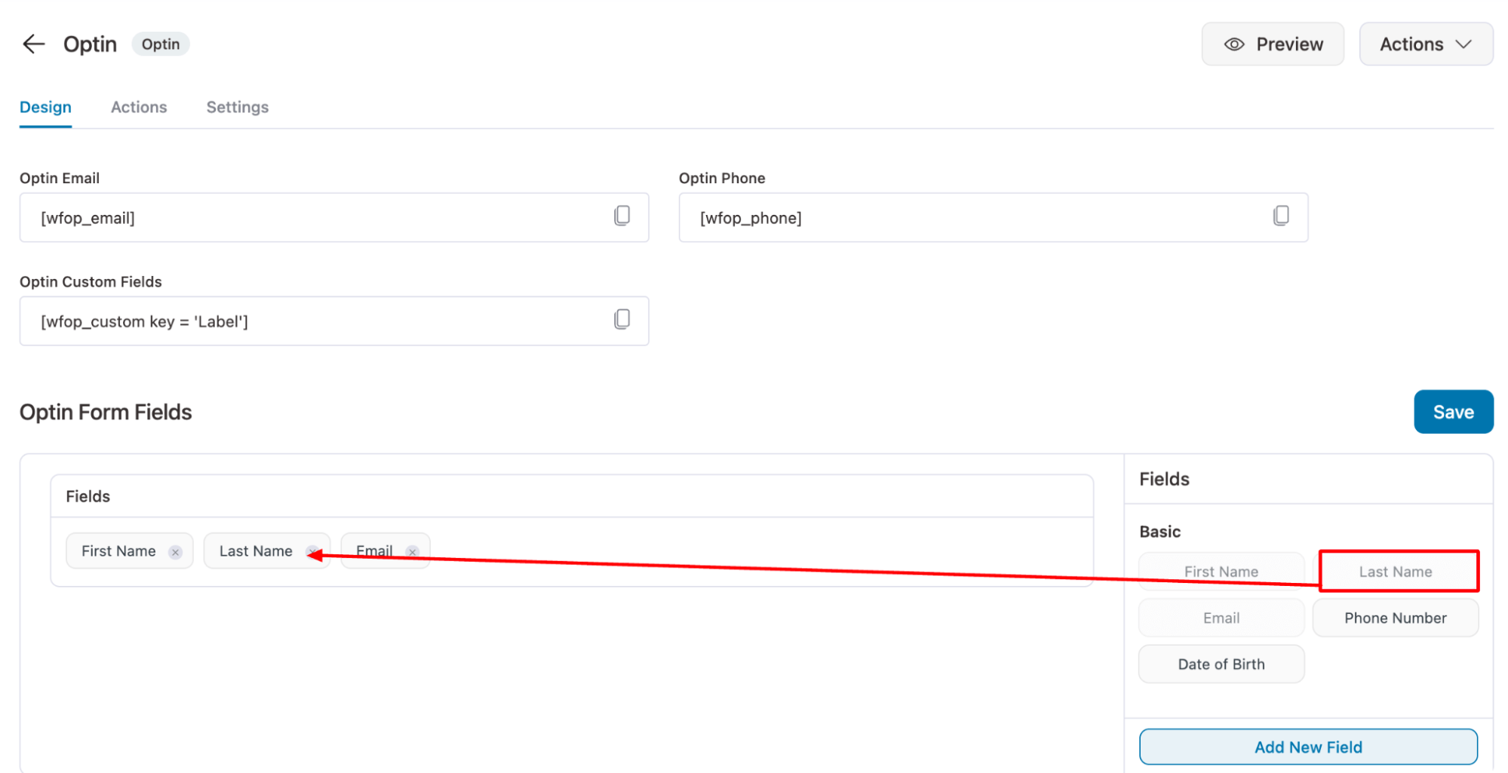
Task: Select Last Name in the Fields panel
Action: pos(1396,571)
